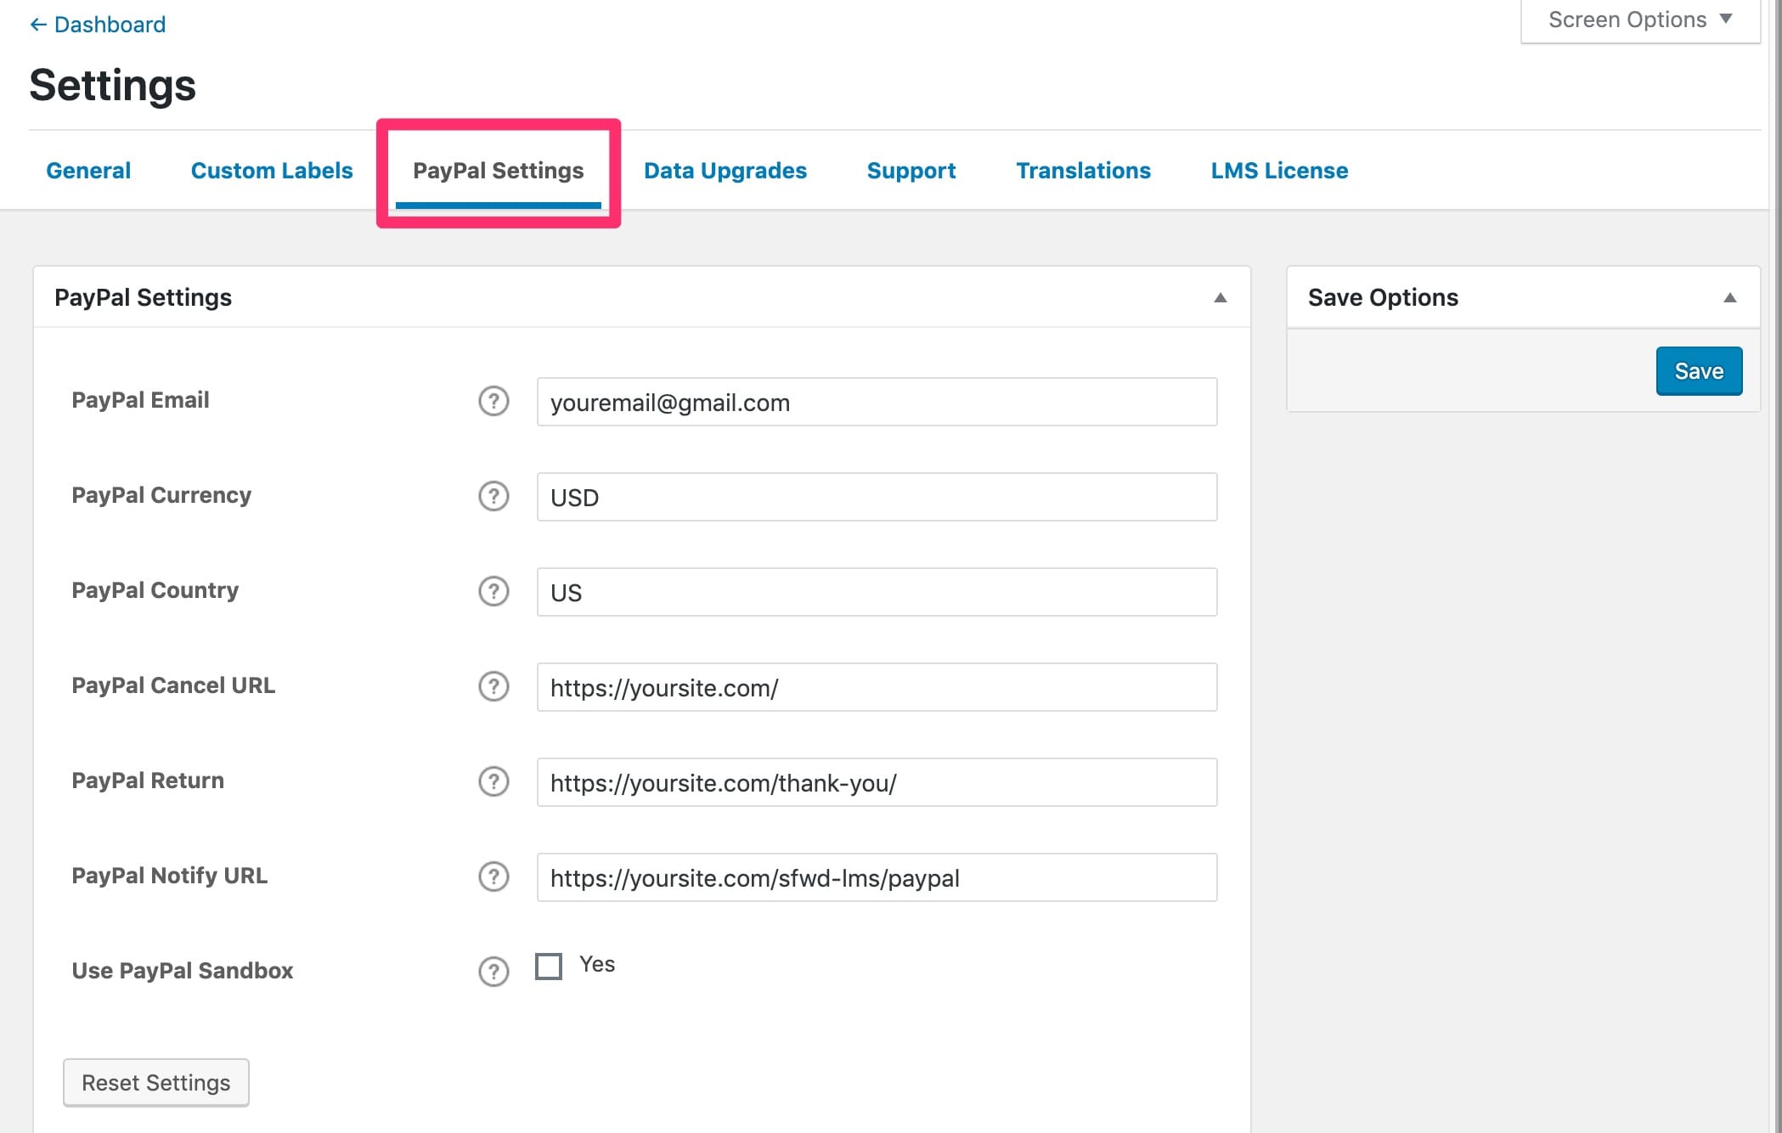Click the PayPal Country label
Screen dimensions: 1782x1133
pos(155,590)
